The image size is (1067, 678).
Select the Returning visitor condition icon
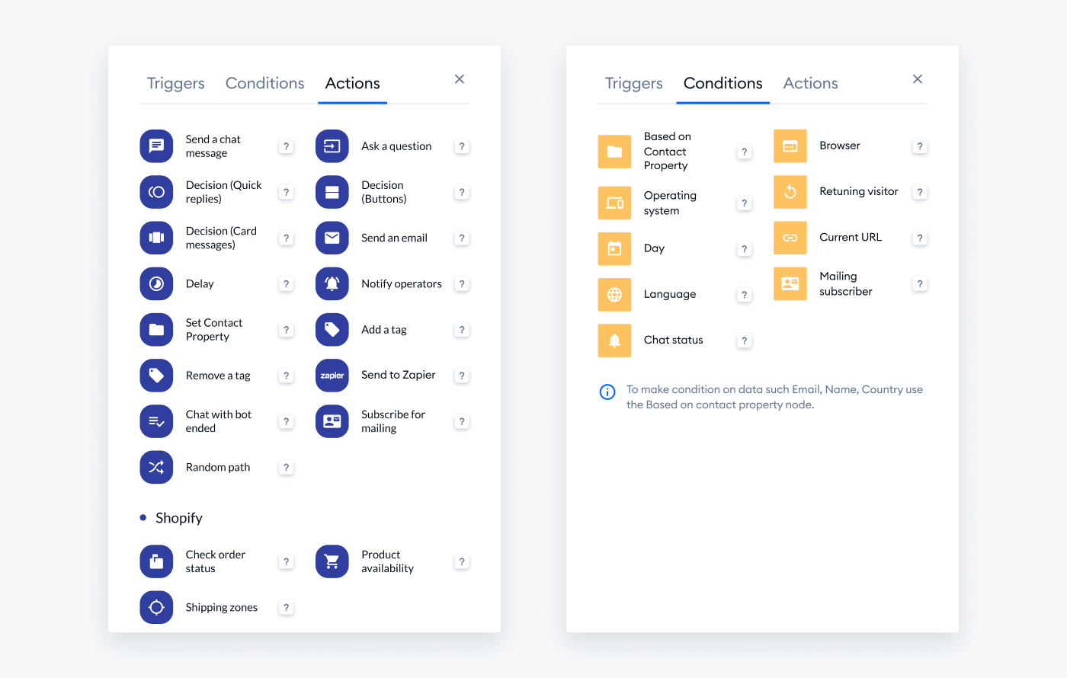[x=790, y=192]
